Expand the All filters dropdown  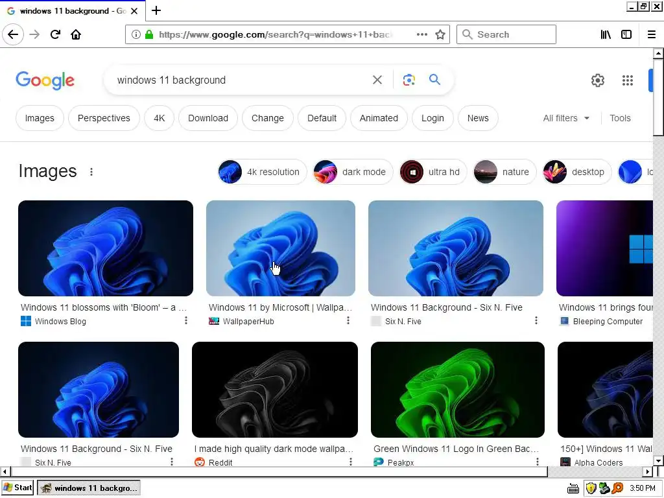pyautogui.click(x=566, y=118)
